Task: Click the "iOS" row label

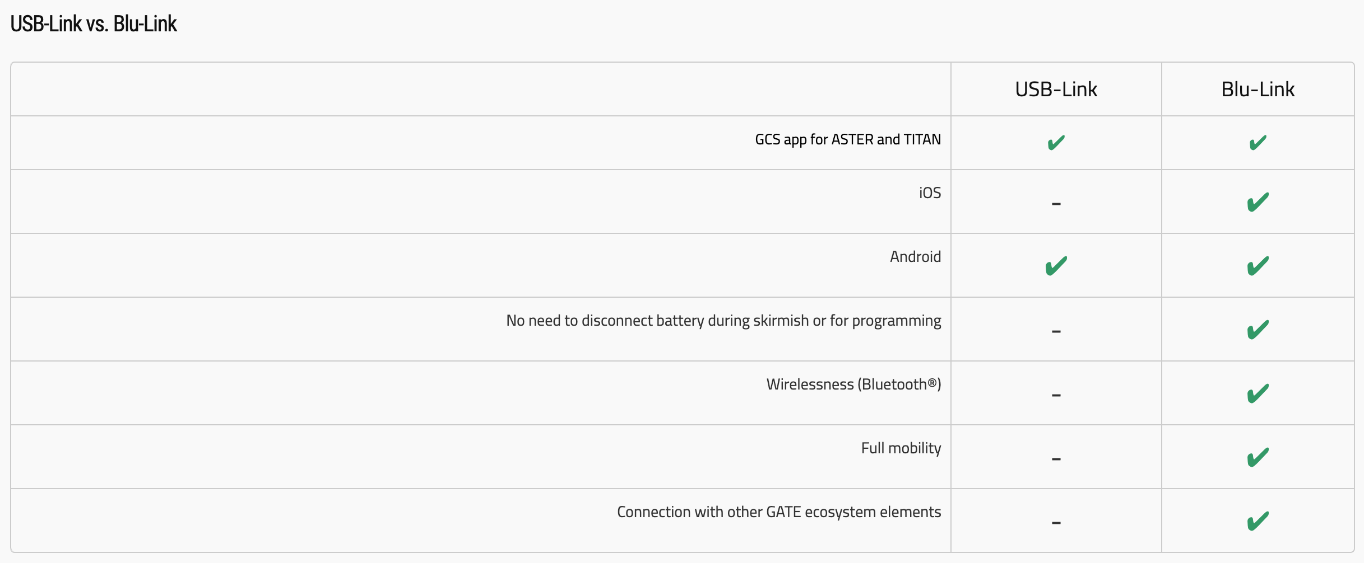Action: tap(930, 193)
